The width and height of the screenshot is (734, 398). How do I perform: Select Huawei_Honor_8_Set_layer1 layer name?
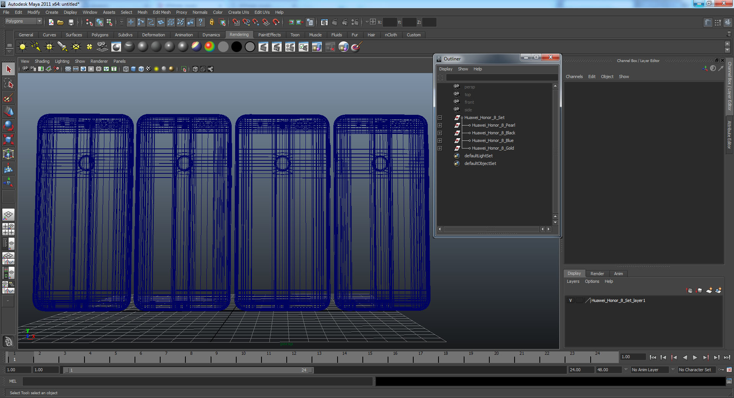point(618,300)
